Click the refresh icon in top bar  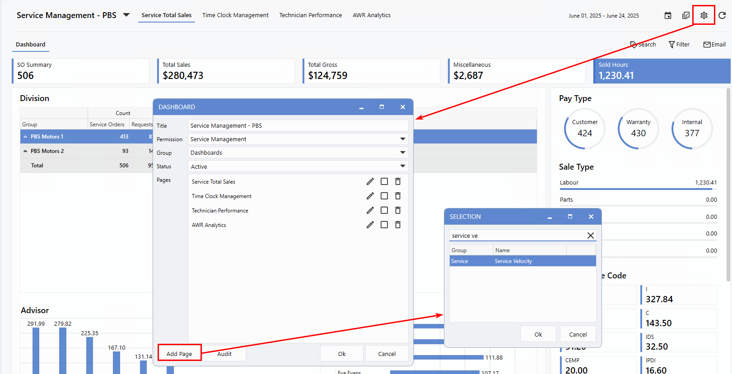(x=722, y=15)
